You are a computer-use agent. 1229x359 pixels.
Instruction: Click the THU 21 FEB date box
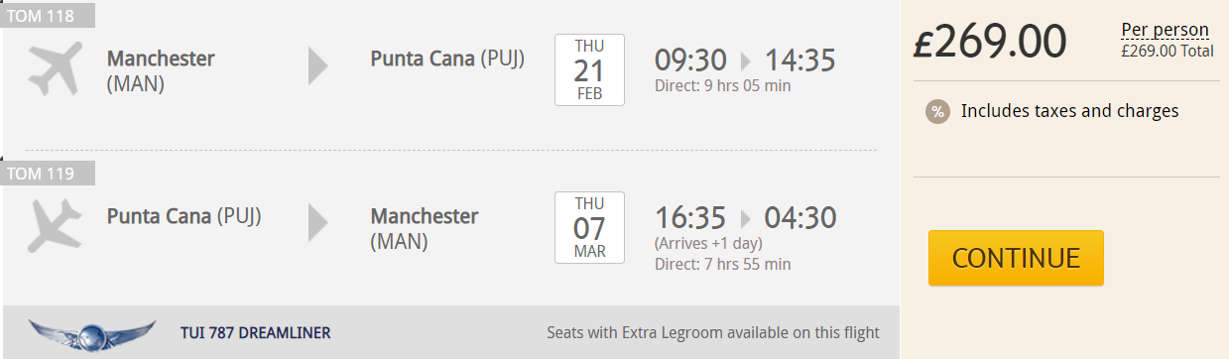pyautogui.click(x=589, y=69)
